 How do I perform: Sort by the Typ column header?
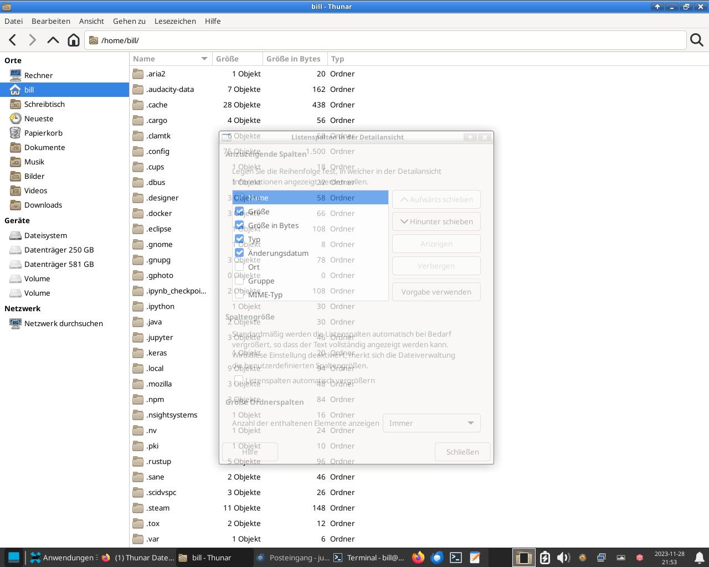click(338, 59)
